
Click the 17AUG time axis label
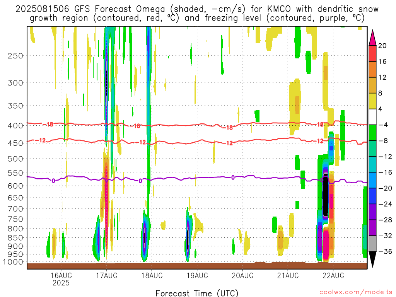click(106, 275)
